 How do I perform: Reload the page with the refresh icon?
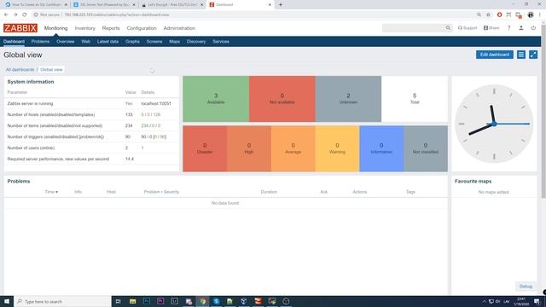(x=25, y=14)
